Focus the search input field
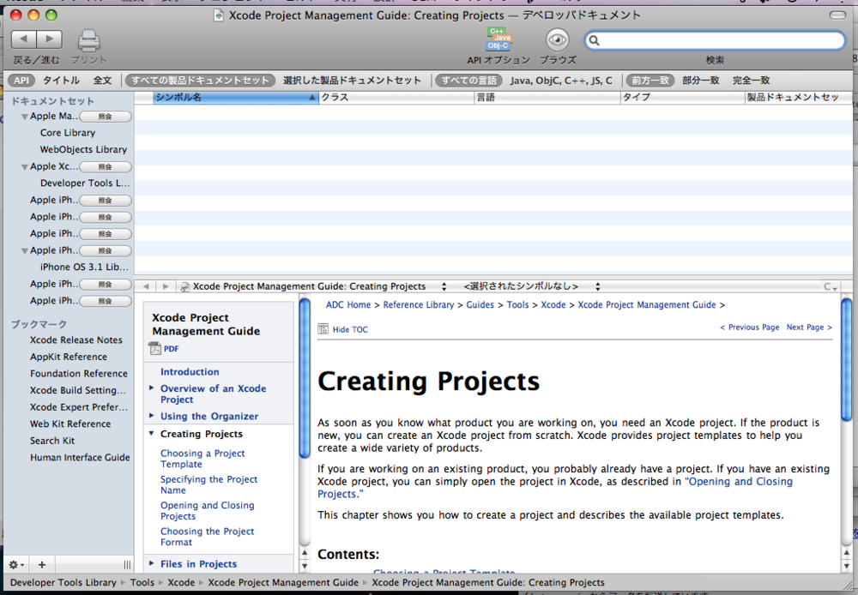The width and height of the screenshot is (858, 595). (x=715, y=40)
